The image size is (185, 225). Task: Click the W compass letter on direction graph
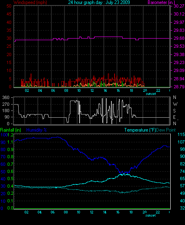(x=175, y=104)
